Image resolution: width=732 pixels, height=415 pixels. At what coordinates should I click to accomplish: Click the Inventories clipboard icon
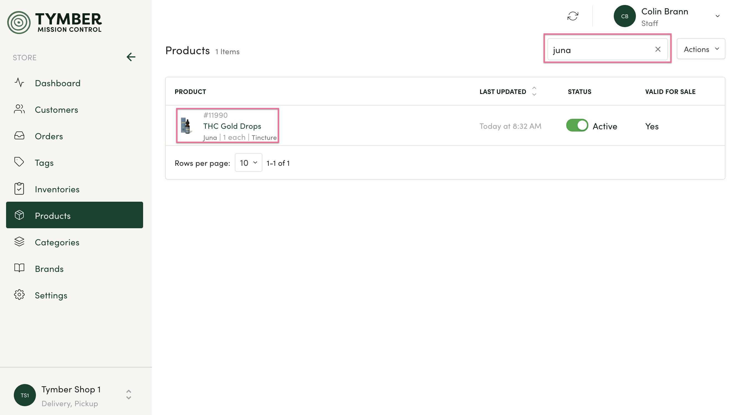(19, 189)
